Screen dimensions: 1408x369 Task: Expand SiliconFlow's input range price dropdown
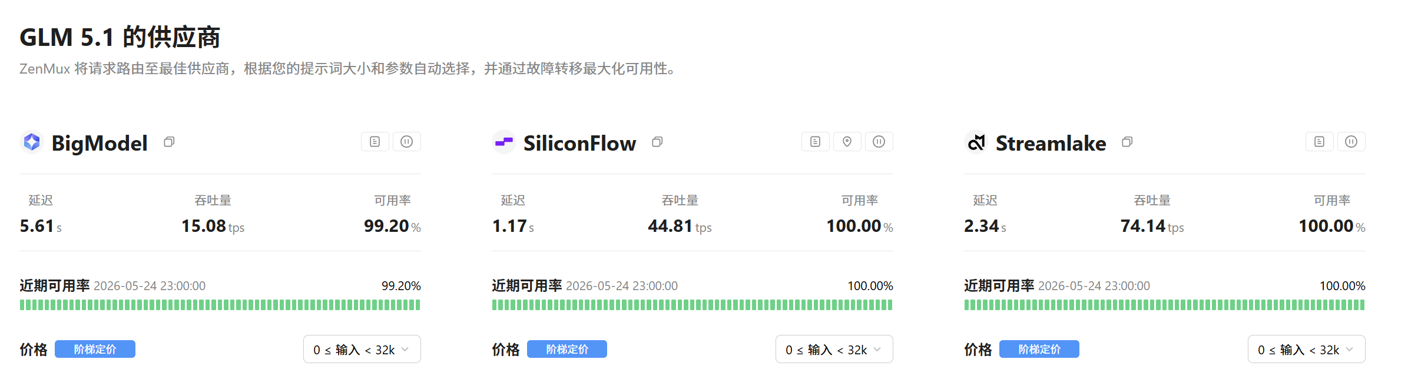pyautogui.click(x=834, y=350)
